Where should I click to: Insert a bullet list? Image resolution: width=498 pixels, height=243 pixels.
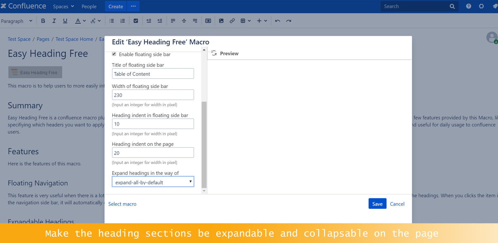[x=112, y=21]
